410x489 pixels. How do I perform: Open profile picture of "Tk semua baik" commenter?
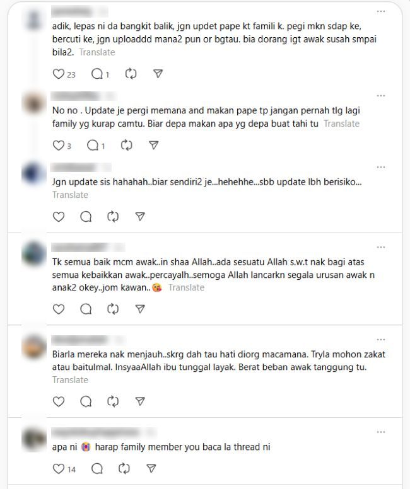[x=33, y=254]
